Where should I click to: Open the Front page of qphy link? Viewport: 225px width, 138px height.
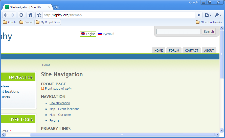(x=59, y=89)
